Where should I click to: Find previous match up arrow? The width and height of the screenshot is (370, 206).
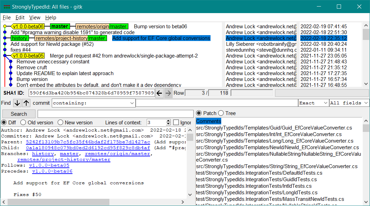click(26, 103)
